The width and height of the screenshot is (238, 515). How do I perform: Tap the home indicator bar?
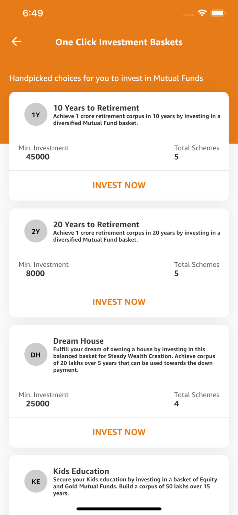click(119, 508)
